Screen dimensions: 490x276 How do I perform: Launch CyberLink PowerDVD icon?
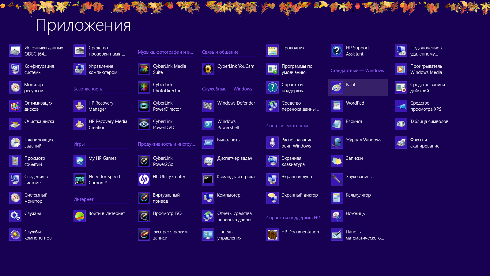tap(144, 124)
